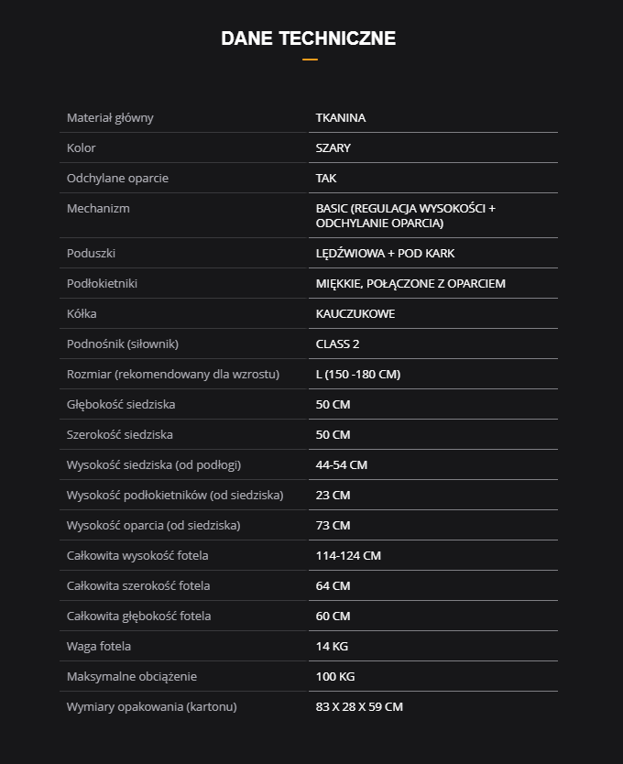Screen dimensions: 623x764
Task: Select the recommended height size label
Action: click(x=173, y=375)
